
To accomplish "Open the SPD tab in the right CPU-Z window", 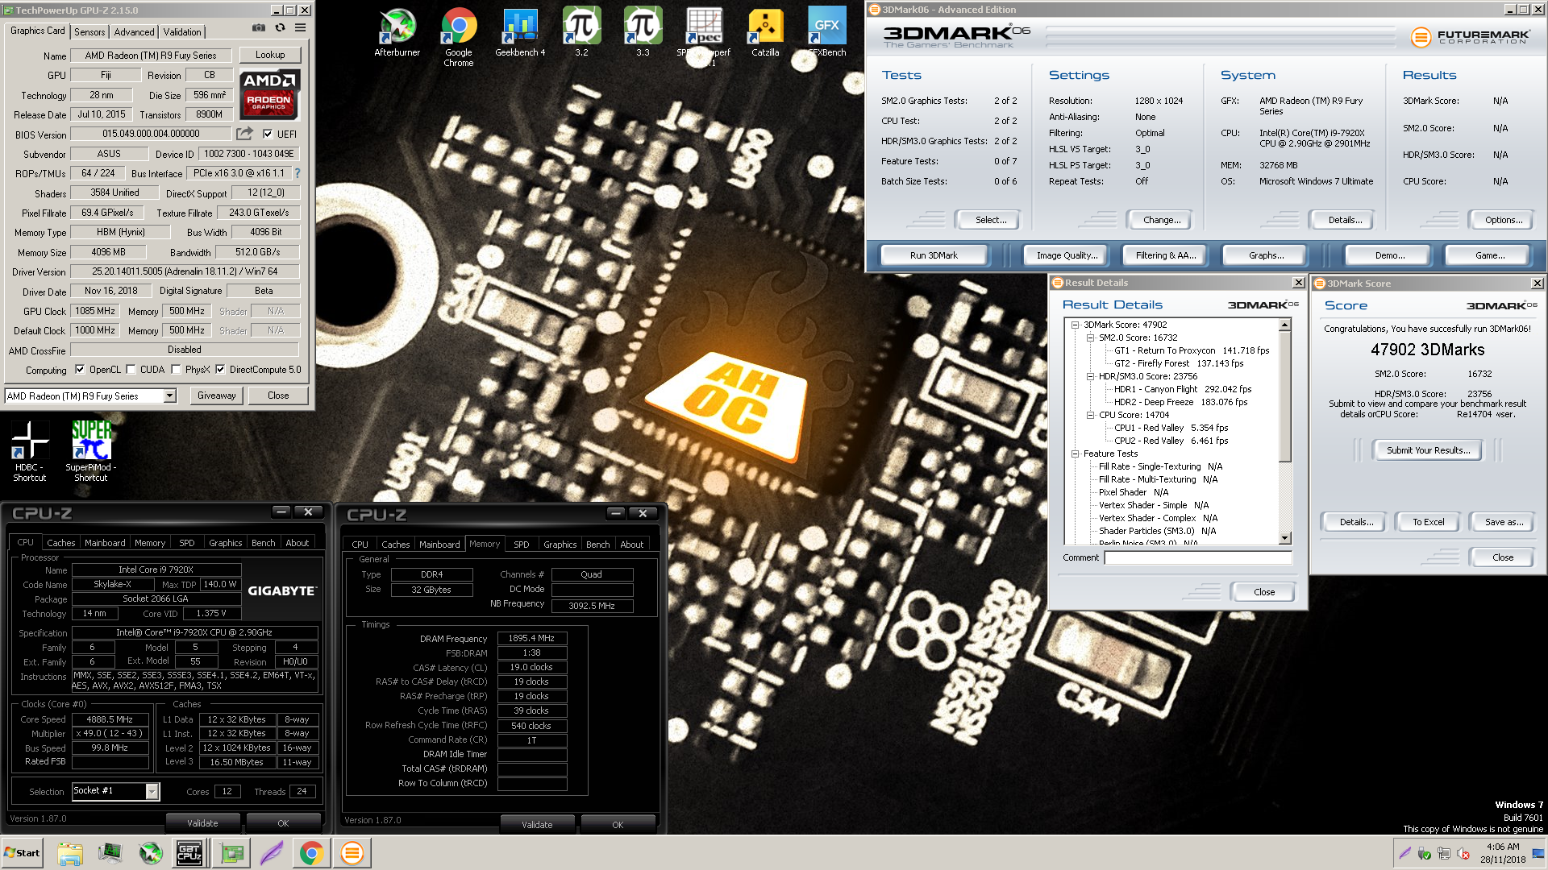I will (522, 545).
